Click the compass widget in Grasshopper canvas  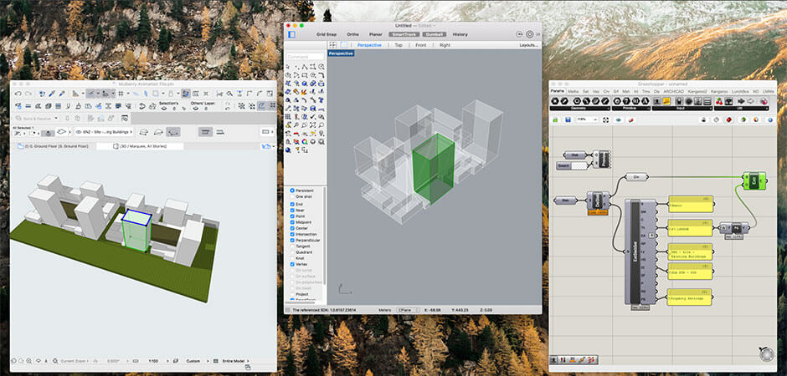point(765,353)
